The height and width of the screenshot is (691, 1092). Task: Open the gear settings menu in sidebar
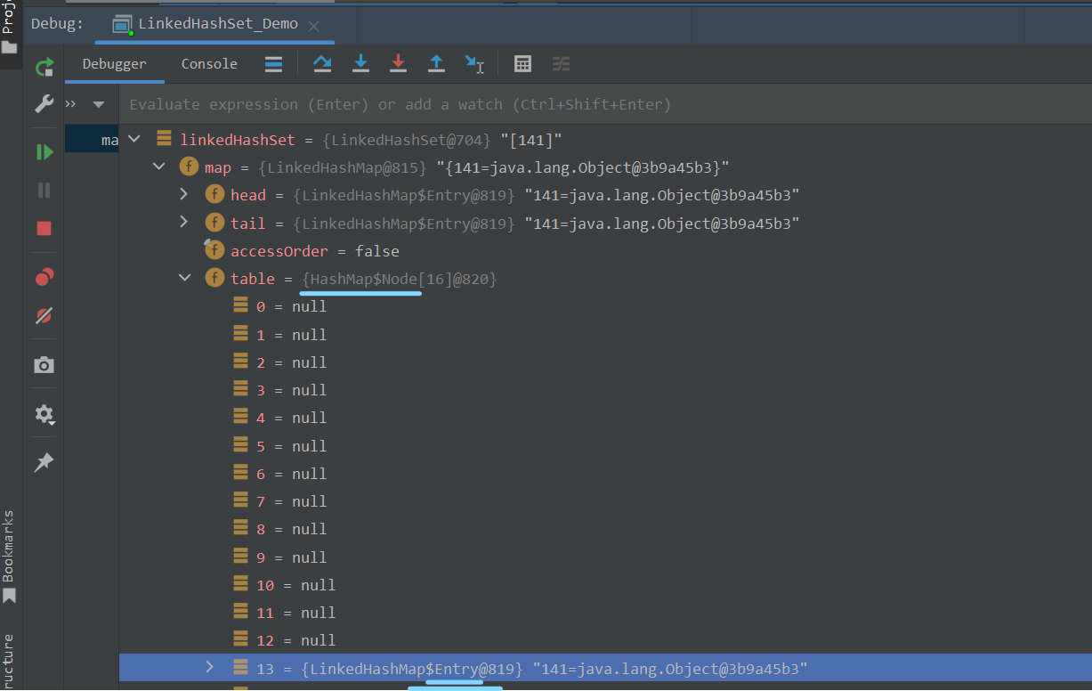click(44, 414)
